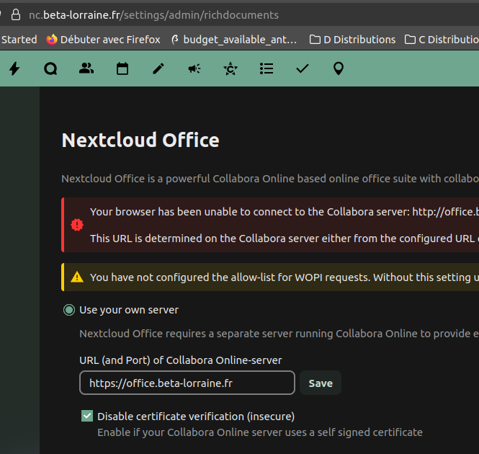479x454 pixels.
Task: Open the Débuter avec Firefox bookmark
Action: pyautogui.click(x=103, y=40)
